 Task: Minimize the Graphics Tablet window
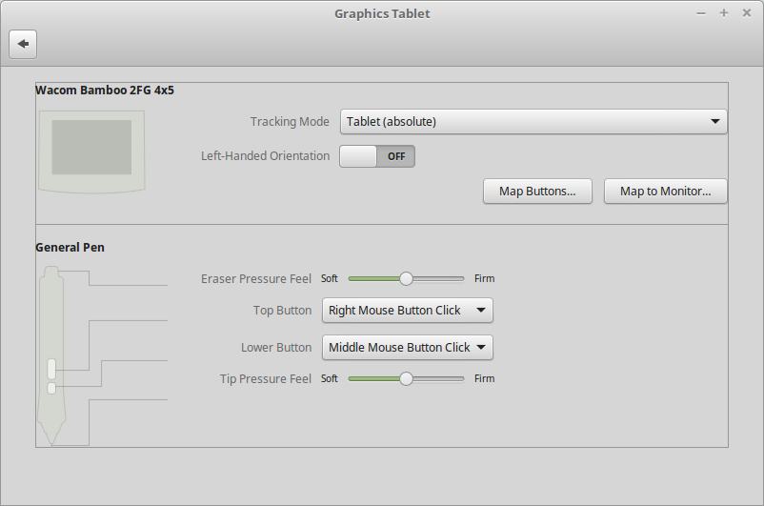pyautogui.click(x=701, y=13)
